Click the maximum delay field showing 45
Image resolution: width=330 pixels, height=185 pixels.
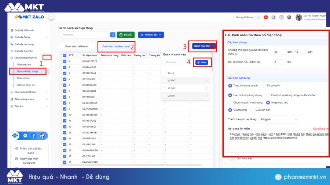(300, 52)
